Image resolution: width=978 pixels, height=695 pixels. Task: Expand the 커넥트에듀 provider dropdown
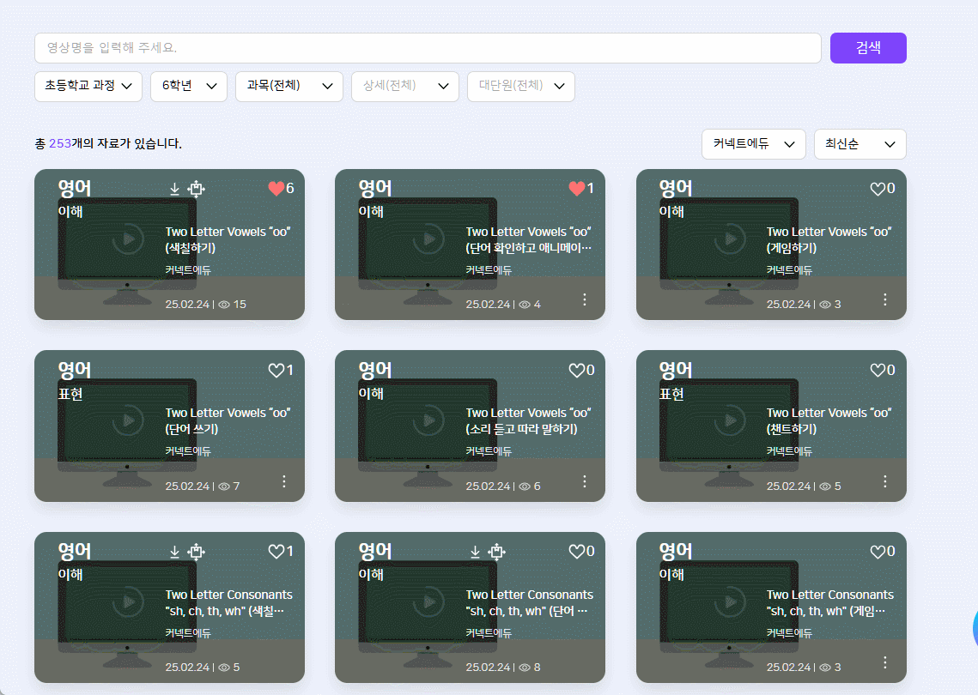pos(753,144)
